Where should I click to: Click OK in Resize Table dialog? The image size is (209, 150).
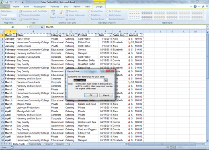(x=91, y=95)
